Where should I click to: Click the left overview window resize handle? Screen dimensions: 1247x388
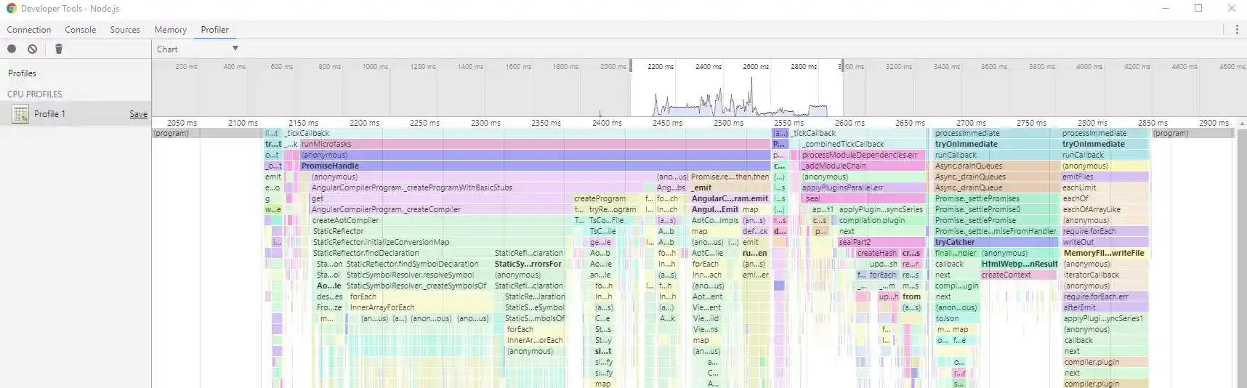(x=631, y=65)
